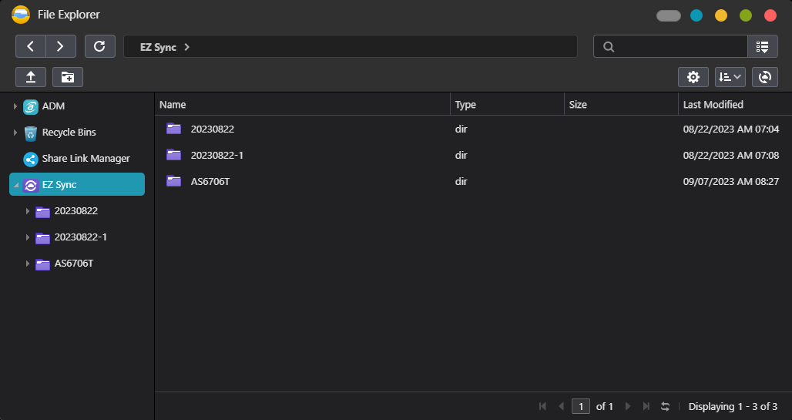Image resolution: width=792 pixels, height=420 pixels.
Task: Open the EZ Sync circular icon at toolbar right
Action: (764, 77)
